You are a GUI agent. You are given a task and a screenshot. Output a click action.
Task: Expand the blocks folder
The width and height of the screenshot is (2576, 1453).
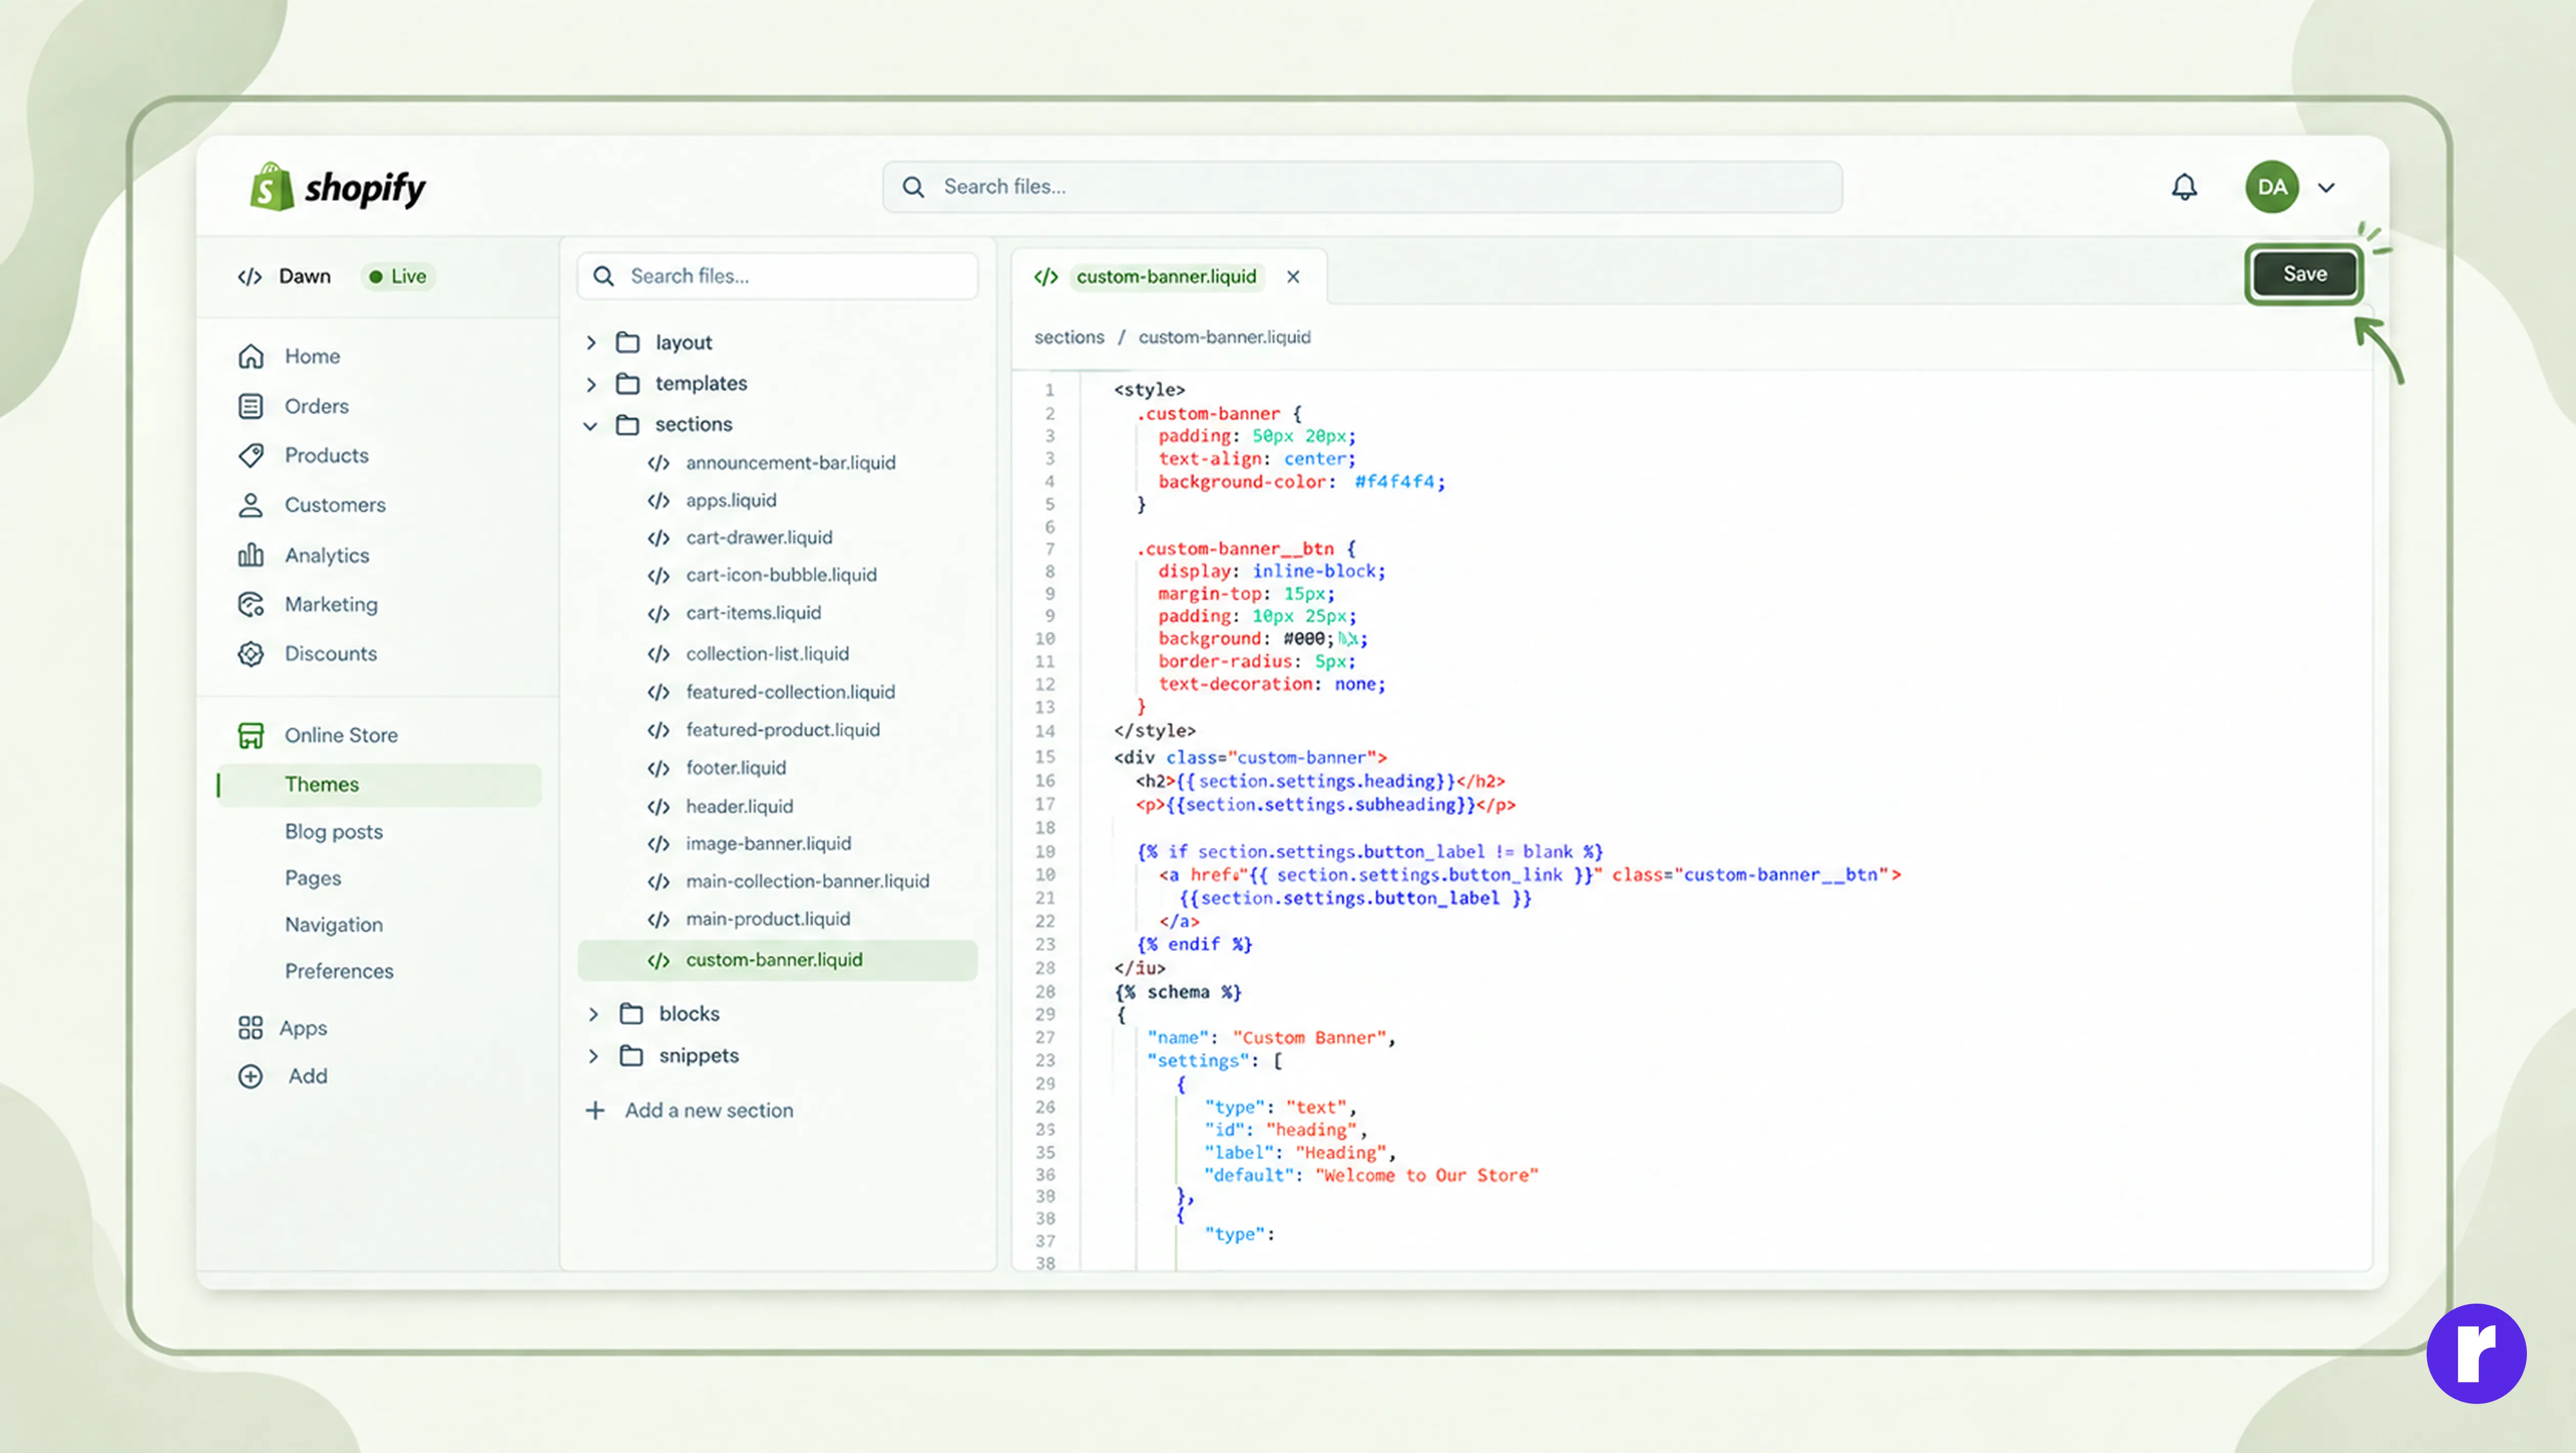click(593, 1014)
